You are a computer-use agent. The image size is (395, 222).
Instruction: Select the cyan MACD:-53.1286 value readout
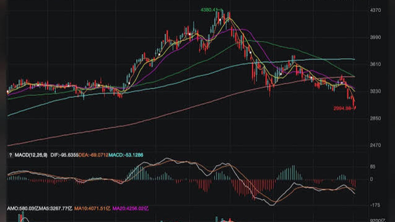(x=126, y=155)
